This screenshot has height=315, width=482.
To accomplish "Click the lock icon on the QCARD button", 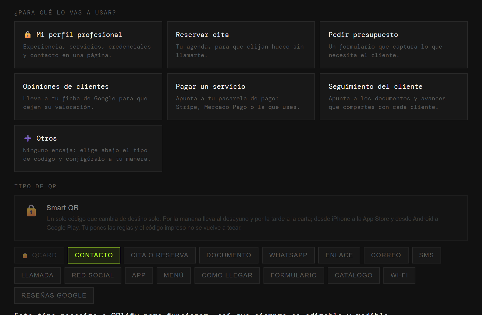I will coord(25,255).
